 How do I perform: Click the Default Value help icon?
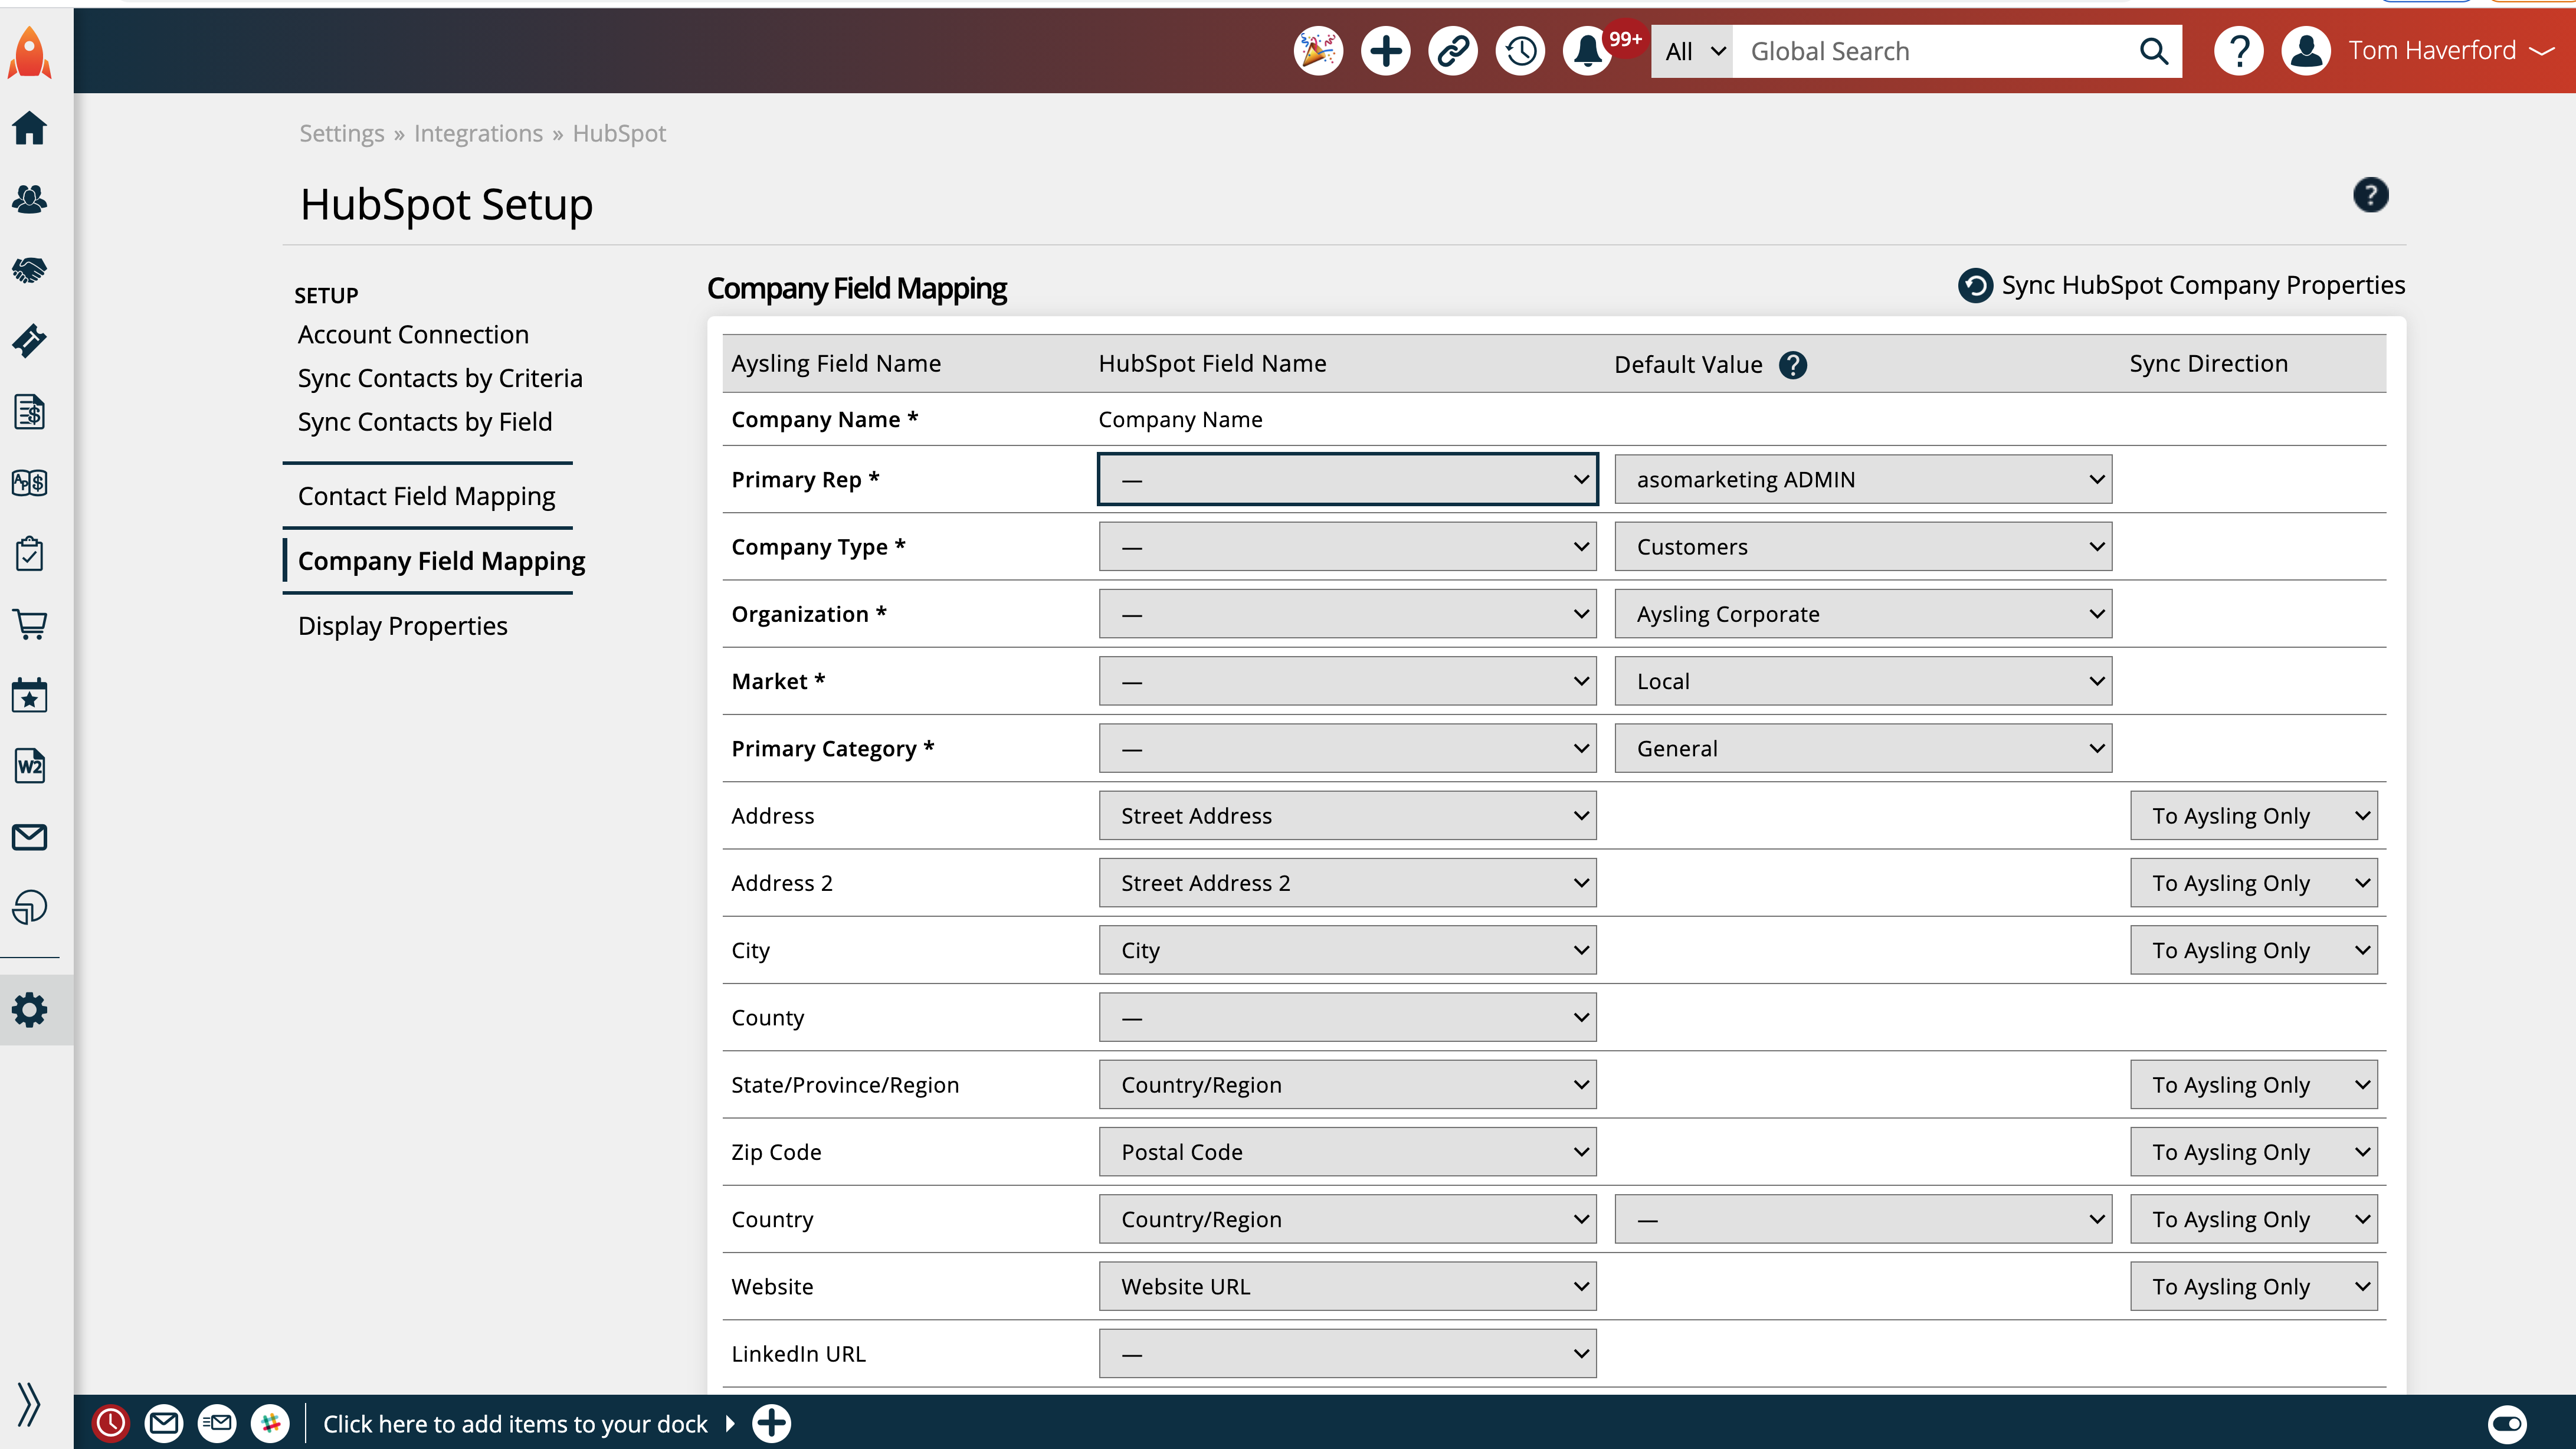(1793, 365)
